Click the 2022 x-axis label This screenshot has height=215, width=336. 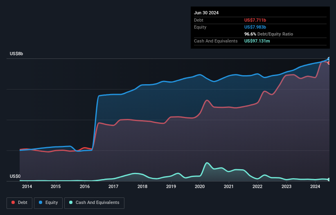[257, 186]
